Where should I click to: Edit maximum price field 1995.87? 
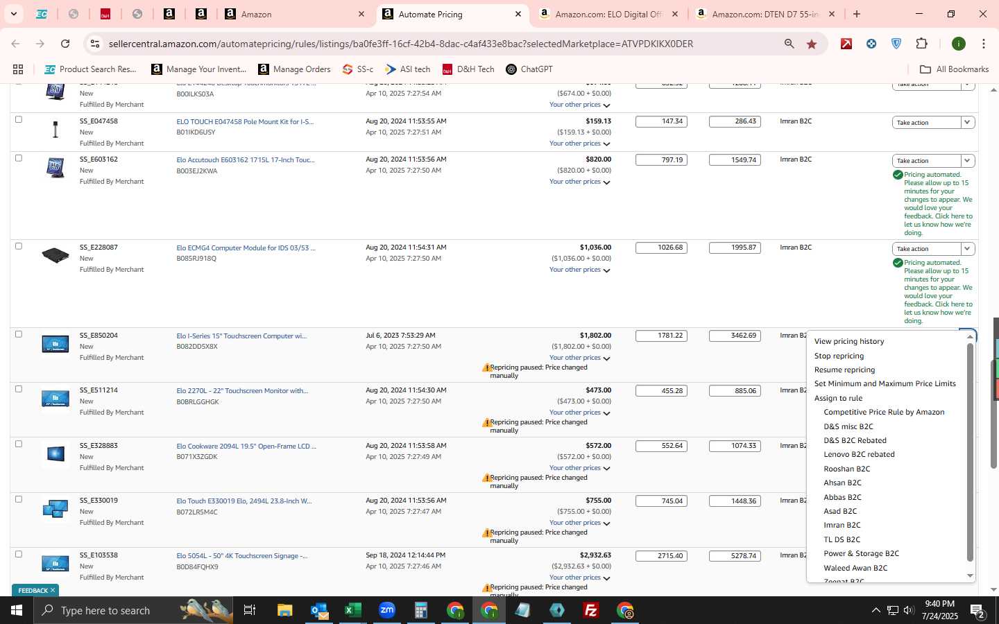tap(735, 248)
